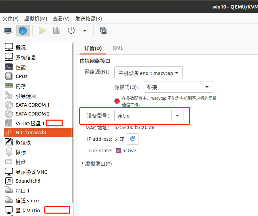Click the power shutdown icon
Image resolution: width=258 pixels, height=216 pixels.
pyautogui.click(x=71, y=31)
